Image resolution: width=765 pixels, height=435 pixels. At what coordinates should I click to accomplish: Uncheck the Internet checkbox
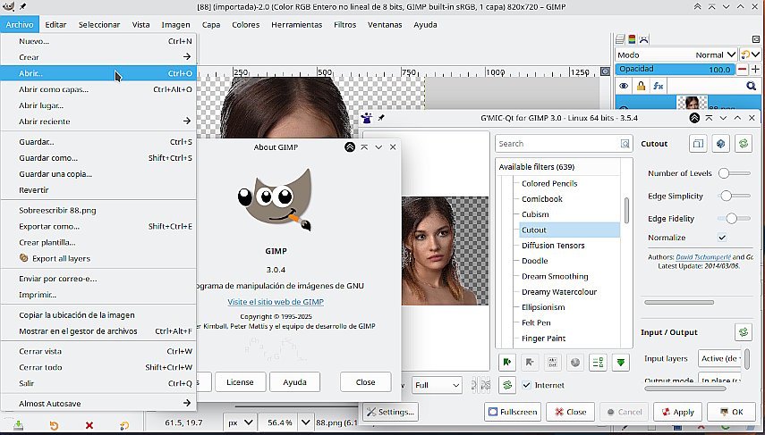coord(527,385)
